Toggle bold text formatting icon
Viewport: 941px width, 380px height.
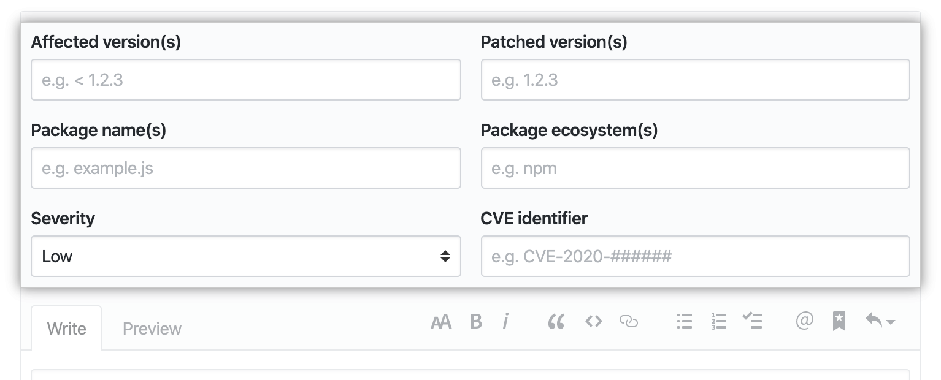[476, 321]
